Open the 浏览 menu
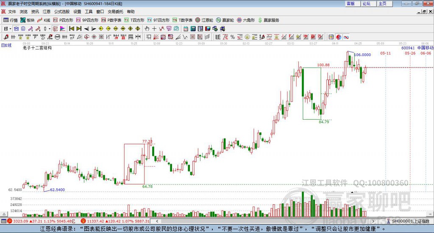 24,11
